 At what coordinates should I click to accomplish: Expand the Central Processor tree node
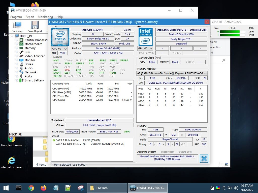pyautogui.click(x=17, y=40)
